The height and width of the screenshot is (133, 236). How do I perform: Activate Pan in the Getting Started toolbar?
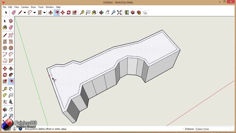pos(107,13)
